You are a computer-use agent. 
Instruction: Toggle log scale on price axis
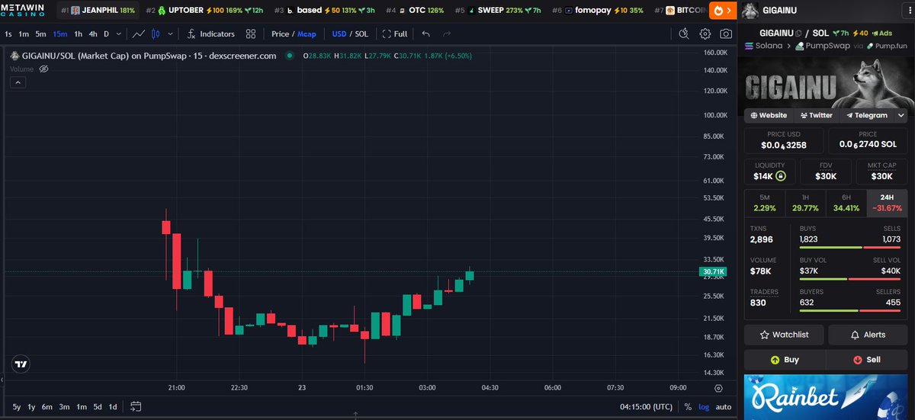pyautogui.click(x=704, y=407)
